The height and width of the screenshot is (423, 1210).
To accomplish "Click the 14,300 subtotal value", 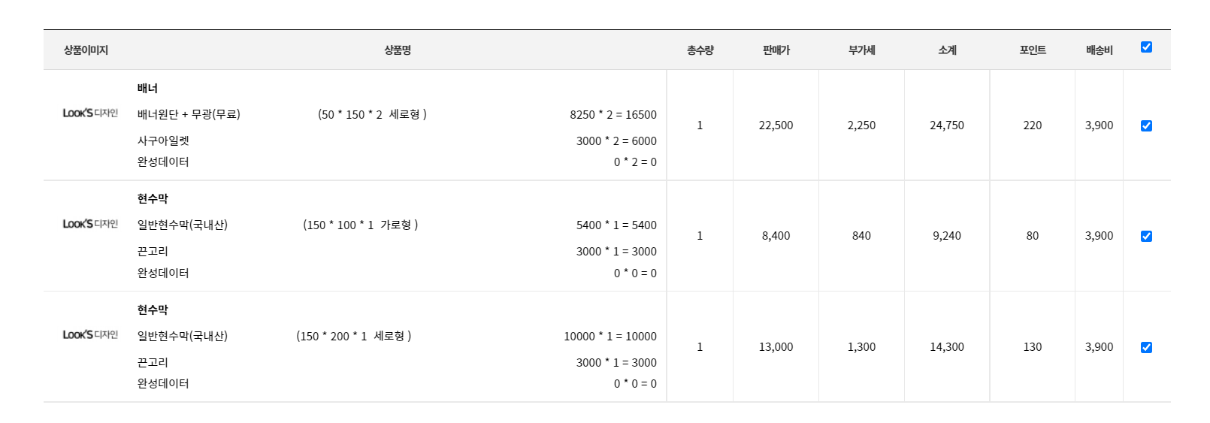I will point(947,347).
